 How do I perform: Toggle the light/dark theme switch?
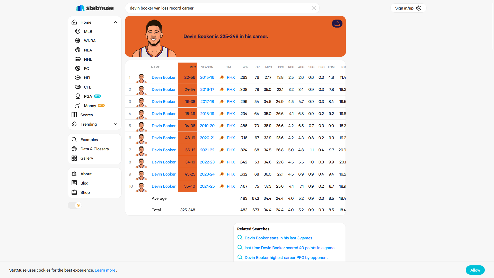(x=75, y=205)
